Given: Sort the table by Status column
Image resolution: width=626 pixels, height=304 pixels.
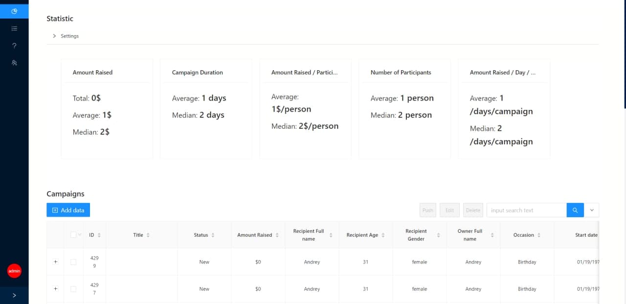Looking at the screenshot, I should click(x=204, y=235).
